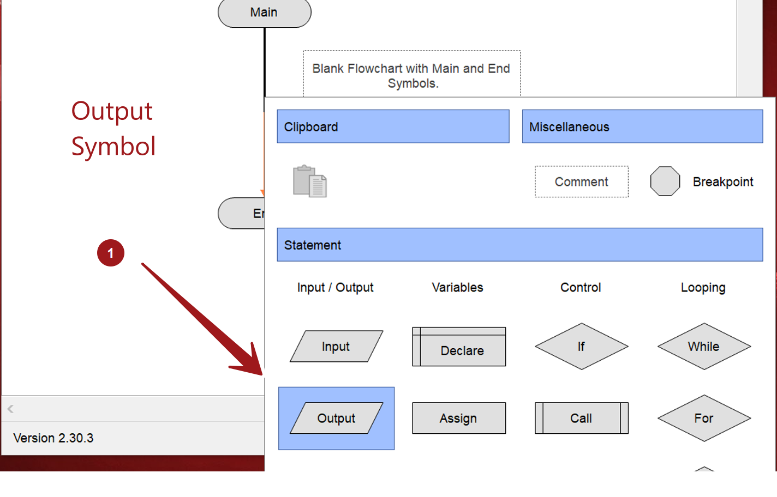Select the Call statement shape
Viewport: 777px width, 497px height.
(x=581, y=418)
